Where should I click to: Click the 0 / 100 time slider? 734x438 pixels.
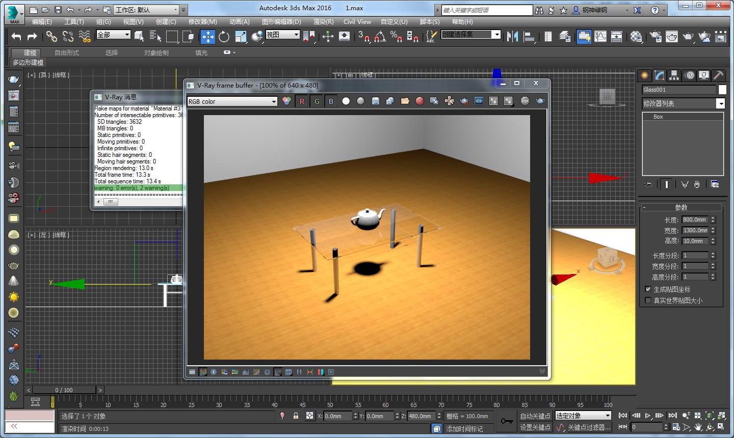[64, 390]
